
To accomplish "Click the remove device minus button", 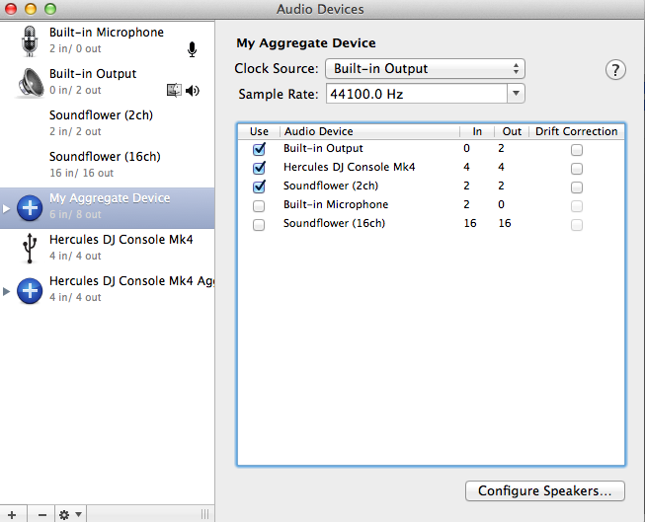I will pos(41,514).
